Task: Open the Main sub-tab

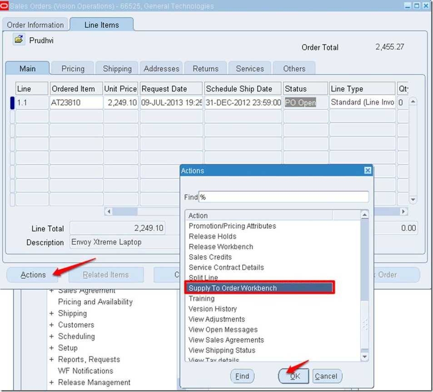Action: (27, 68)
